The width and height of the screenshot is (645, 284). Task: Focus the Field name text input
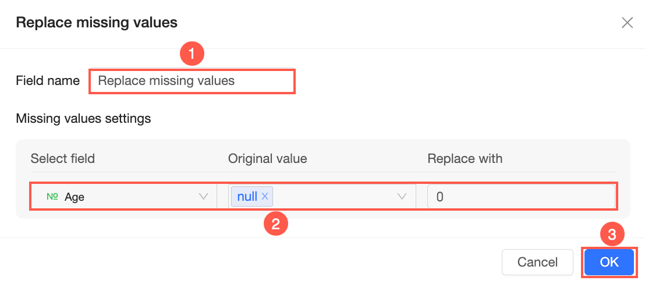click(192, 81)
